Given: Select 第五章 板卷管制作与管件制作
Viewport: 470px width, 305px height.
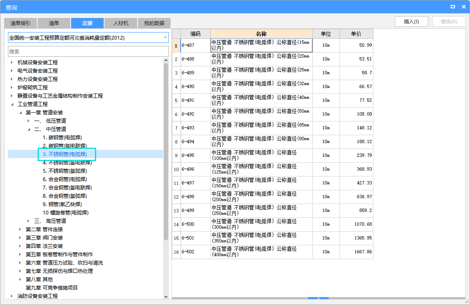Looking at the screenshot, I should (x=59, y=255).
